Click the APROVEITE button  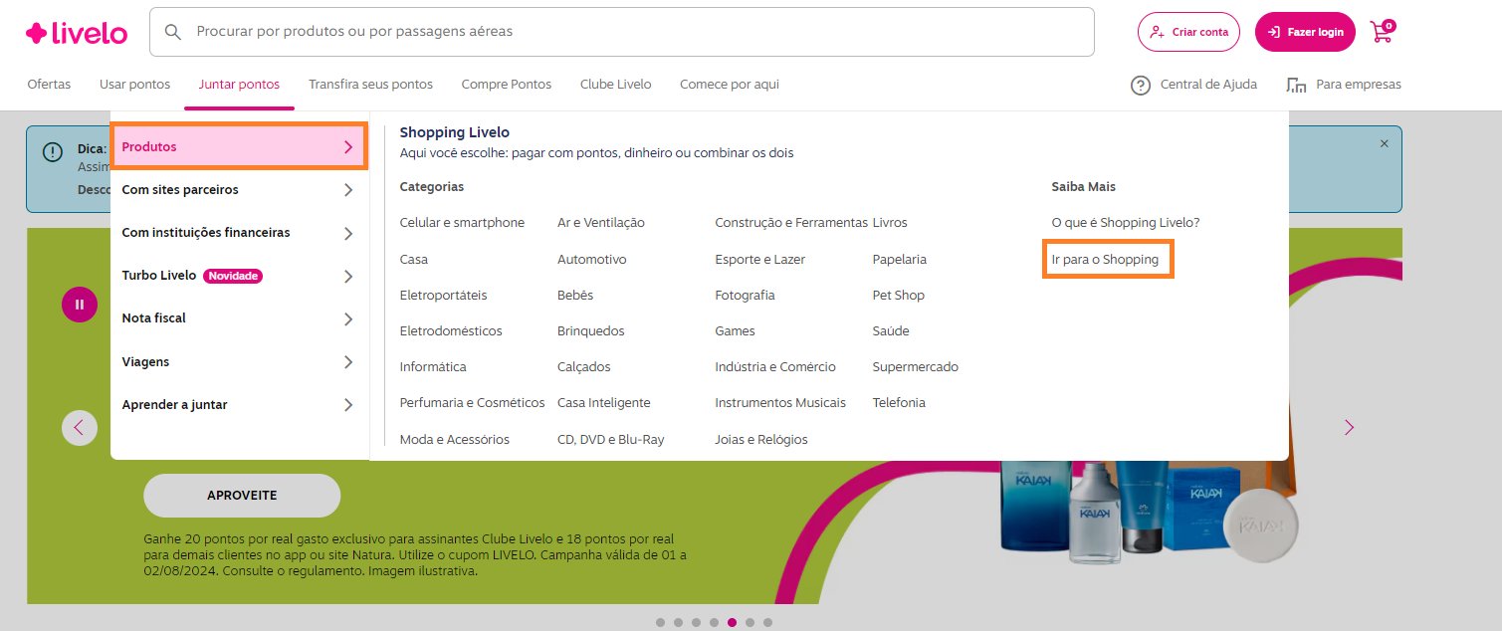(242, 496)
